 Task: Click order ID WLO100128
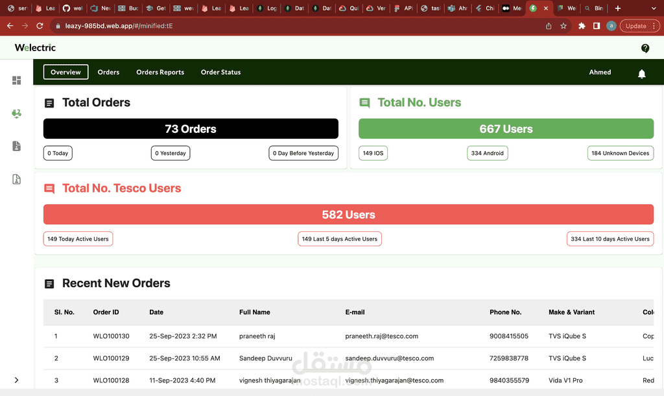coord(111,380)
